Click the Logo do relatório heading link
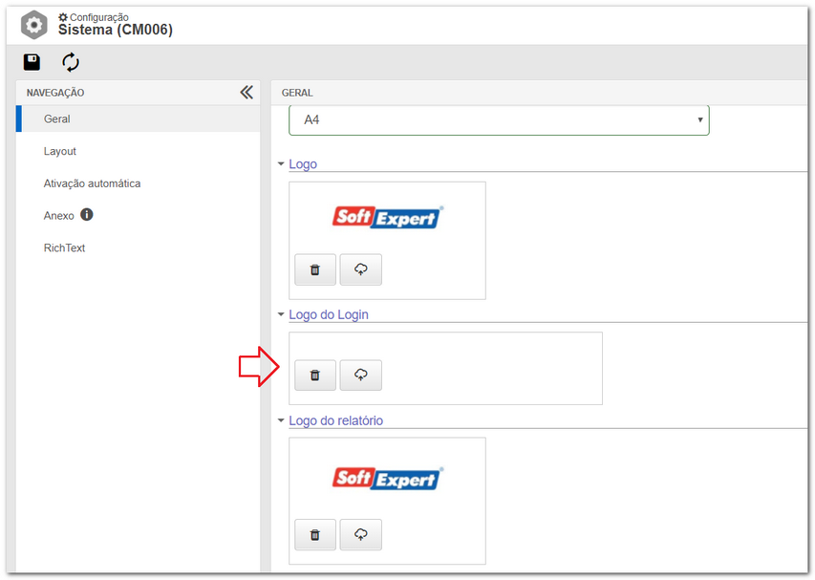The image size is (815, 580). pos(335,420)
